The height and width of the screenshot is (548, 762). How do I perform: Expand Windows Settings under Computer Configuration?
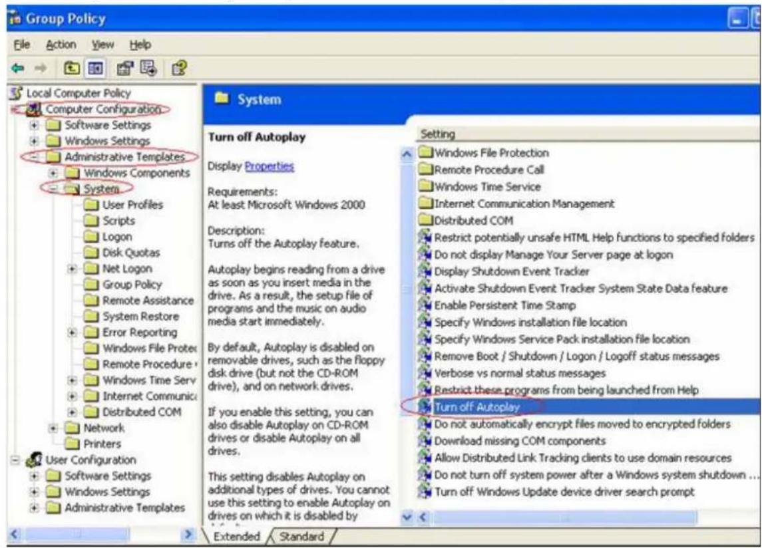coord(34,142)
